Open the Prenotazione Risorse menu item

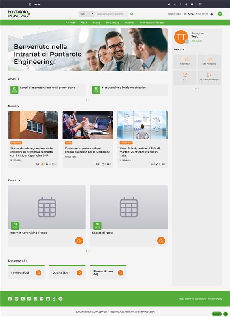(x=152, y=23)
